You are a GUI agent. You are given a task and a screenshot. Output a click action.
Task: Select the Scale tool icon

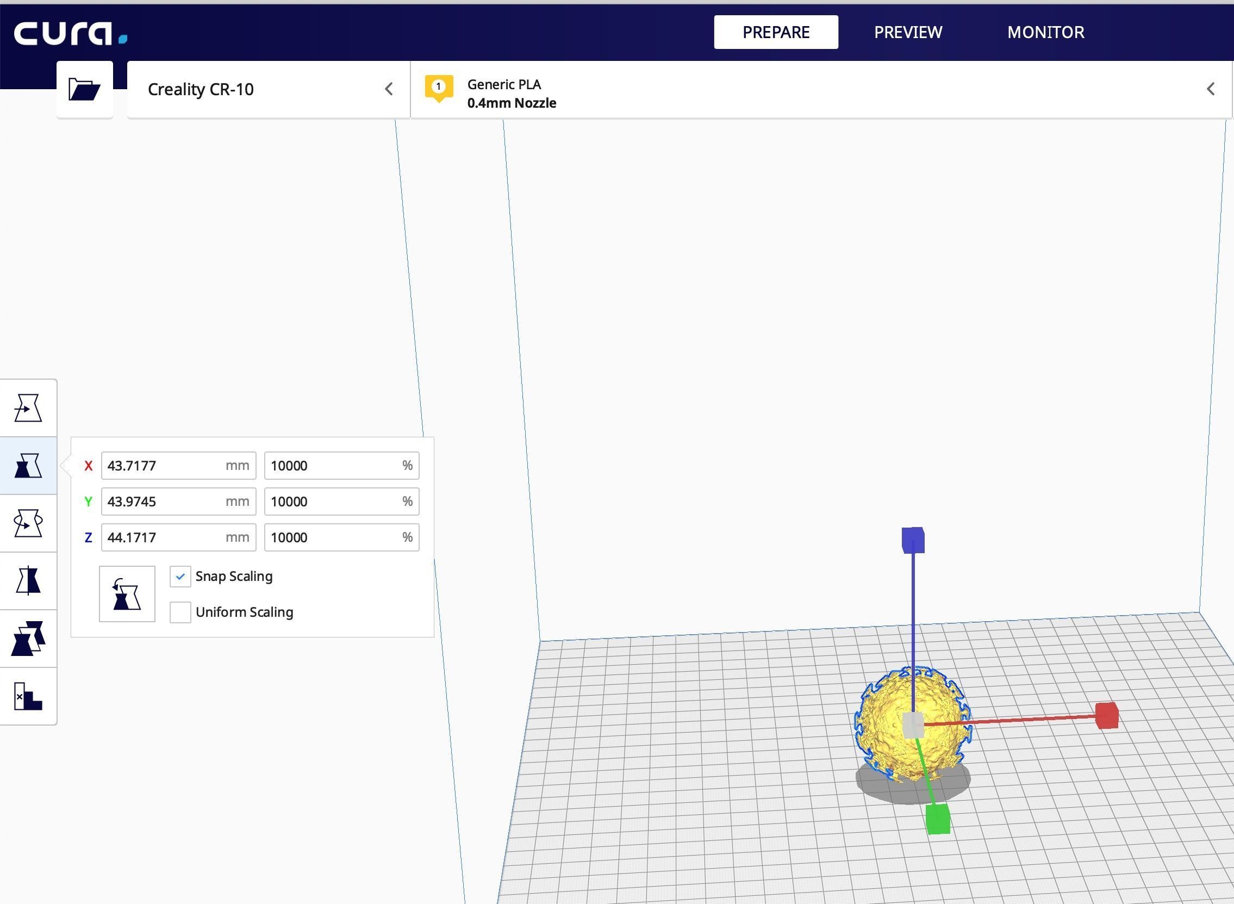click(28, 466)
